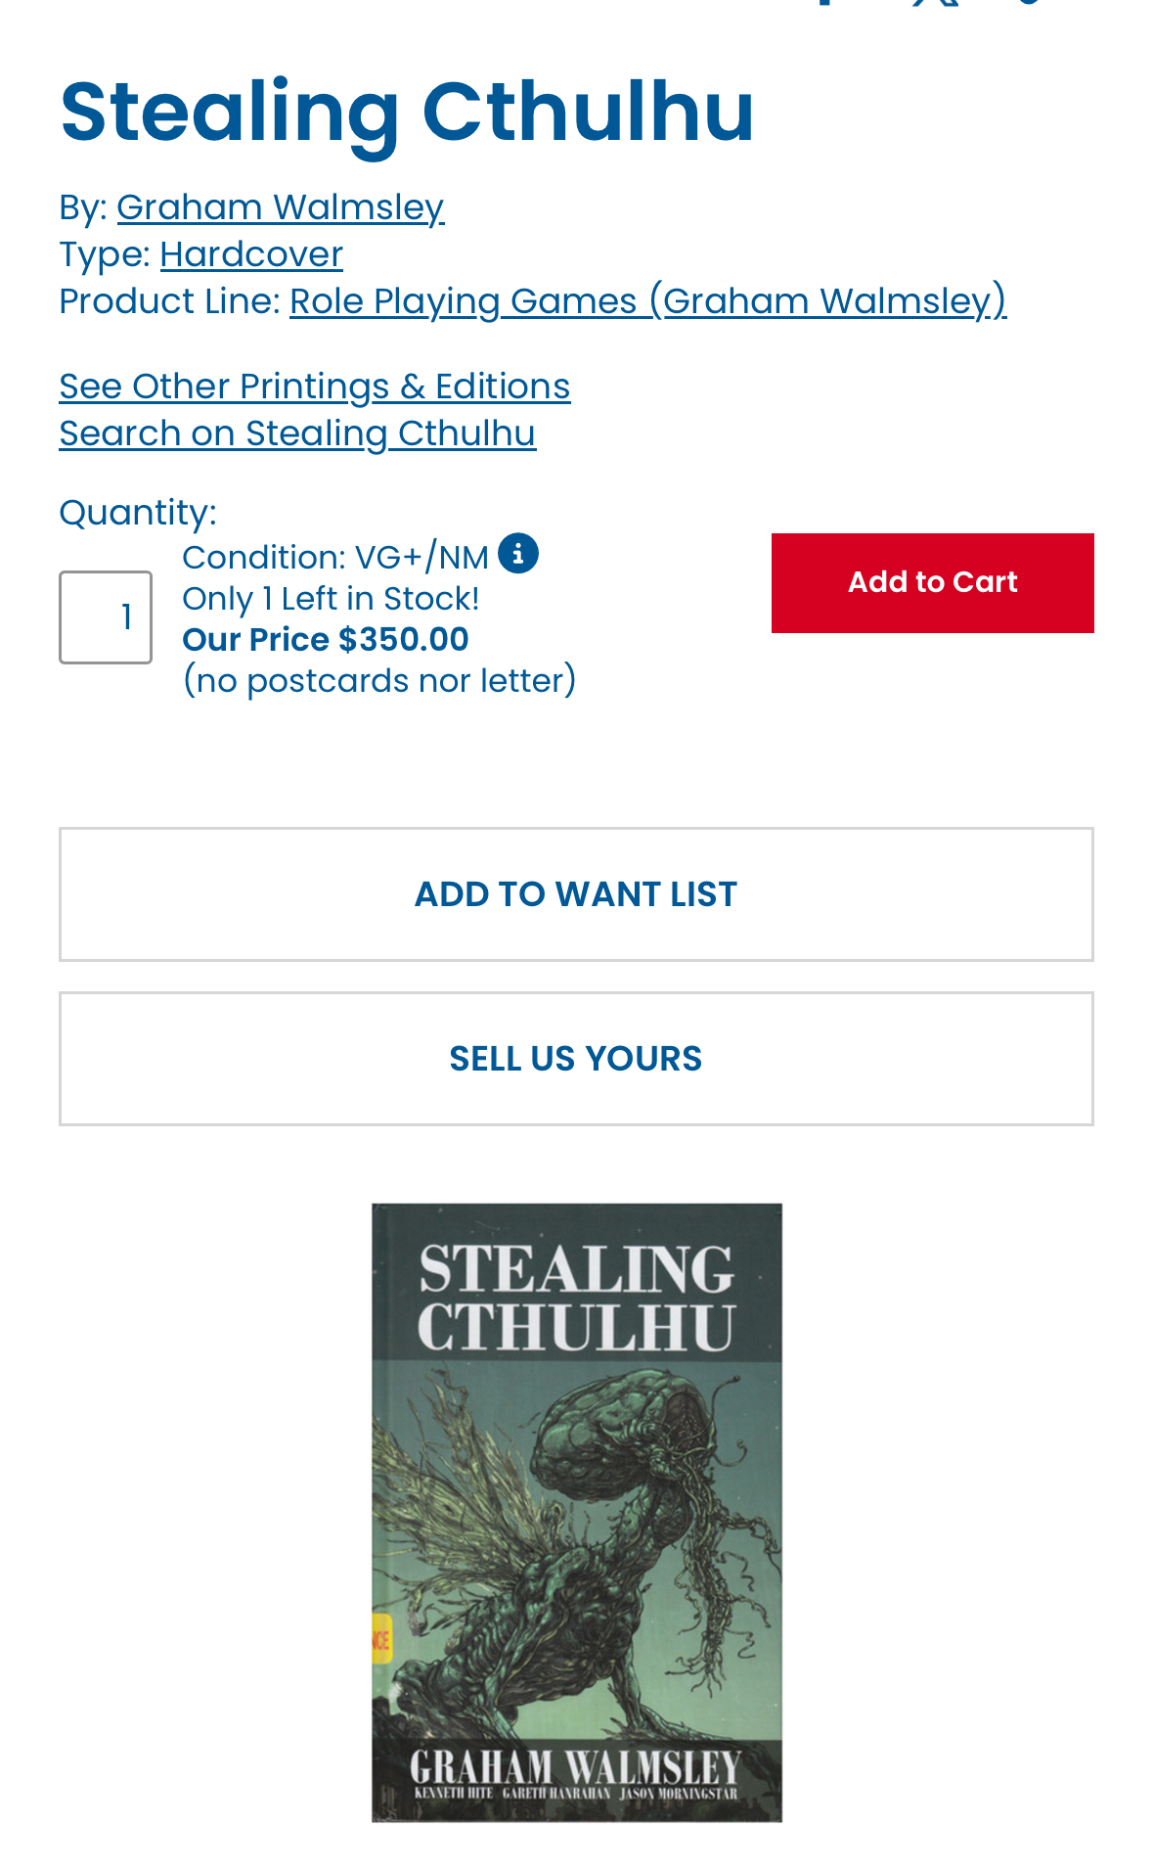
Task: Click the Quantity: label
Action: click(x=138, y=513)
